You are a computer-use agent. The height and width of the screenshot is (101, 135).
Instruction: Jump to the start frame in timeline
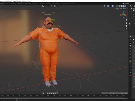(48, 93)
